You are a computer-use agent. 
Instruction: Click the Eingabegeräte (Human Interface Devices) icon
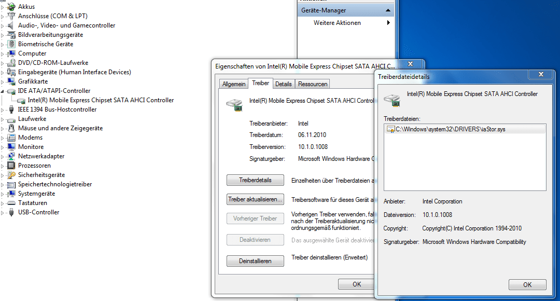point(11,72)
